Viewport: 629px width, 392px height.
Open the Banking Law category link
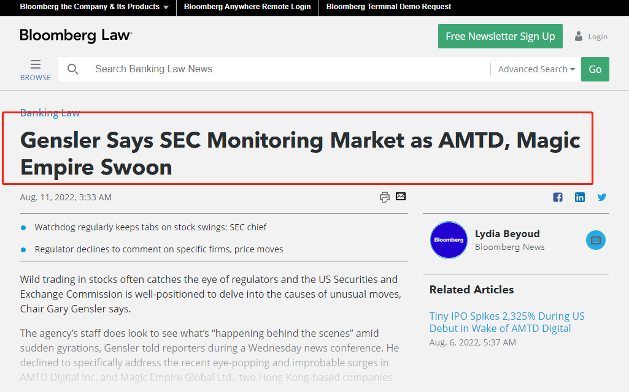click(50, 113)
